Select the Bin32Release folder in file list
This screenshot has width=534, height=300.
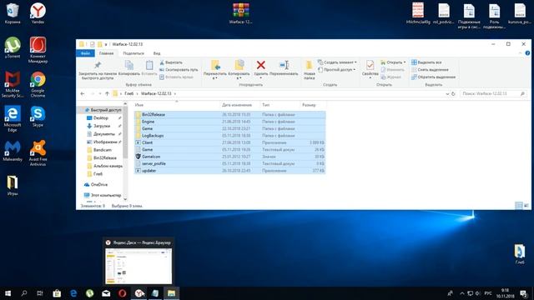pyautogui.click(x=230, y=115)
